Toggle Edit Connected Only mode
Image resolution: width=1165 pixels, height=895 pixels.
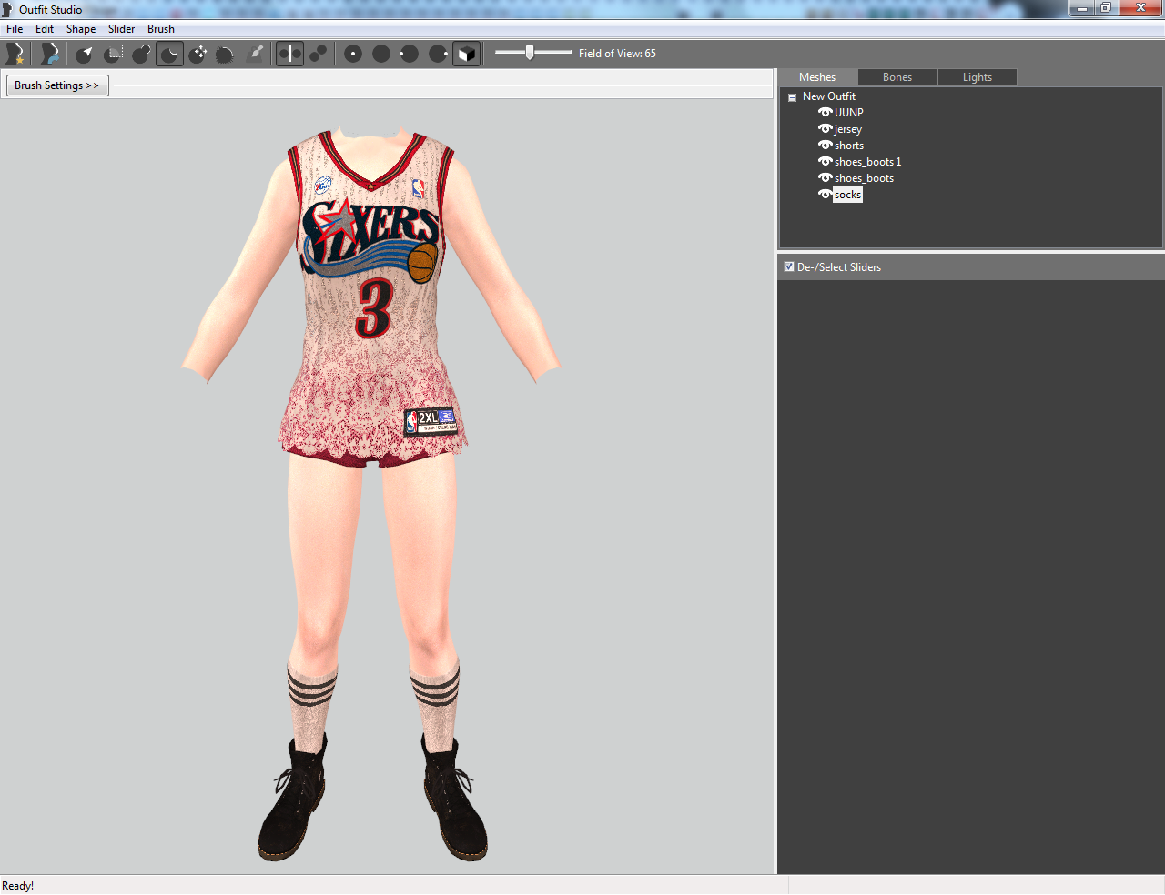318,54
